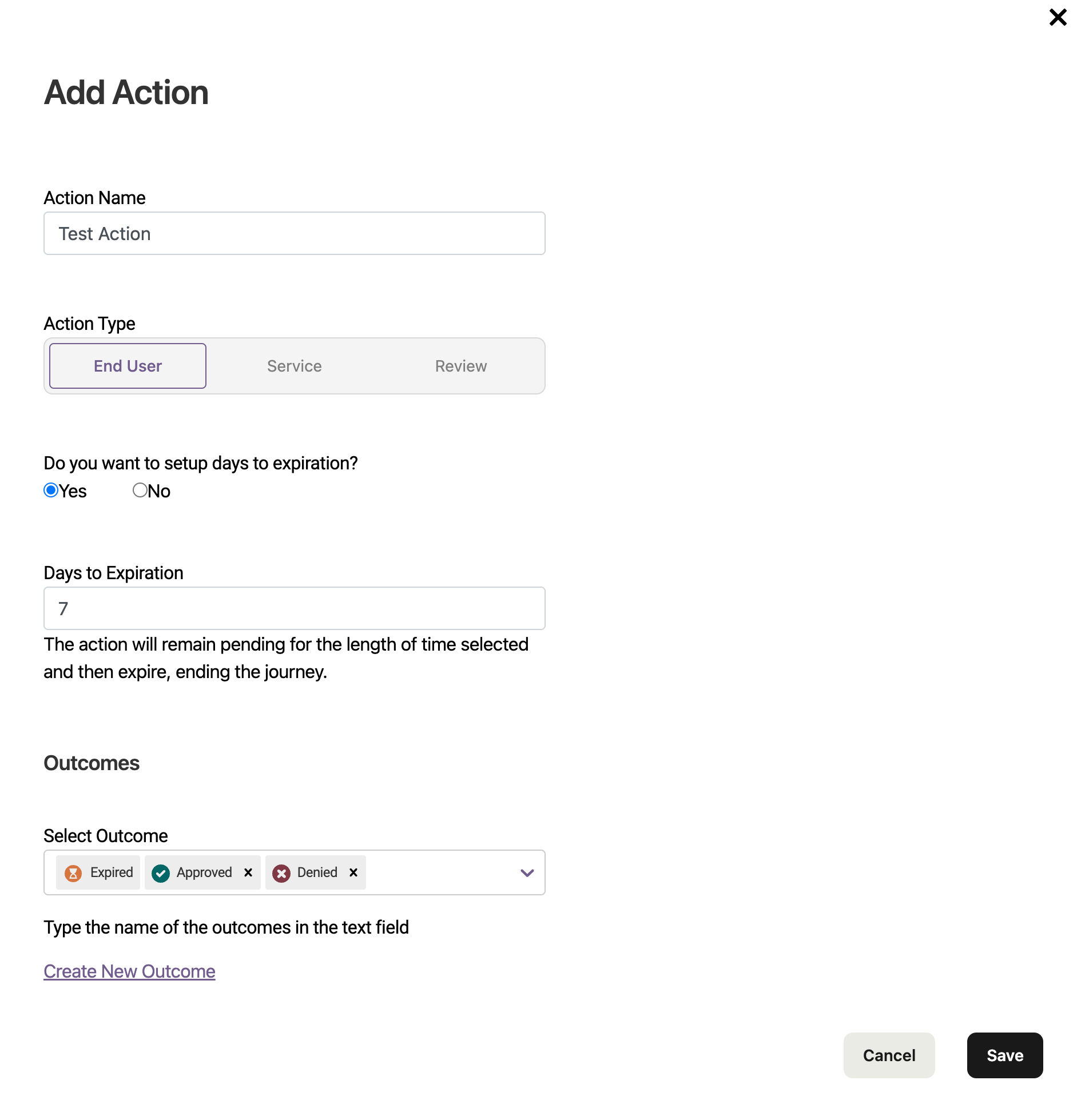Collapse the outcome picker chevron

tap(526, 873)
